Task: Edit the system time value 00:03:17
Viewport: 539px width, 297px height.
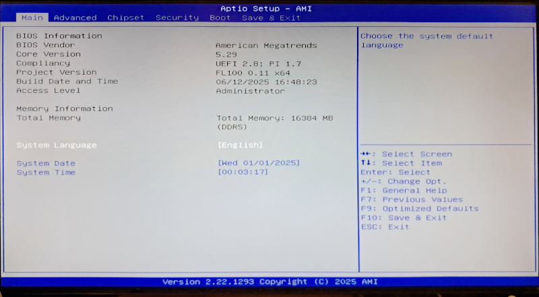Action: 243,172
